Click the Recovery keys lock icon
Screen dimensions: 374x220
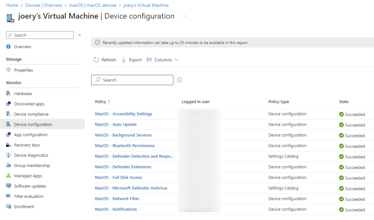(8, 145)
